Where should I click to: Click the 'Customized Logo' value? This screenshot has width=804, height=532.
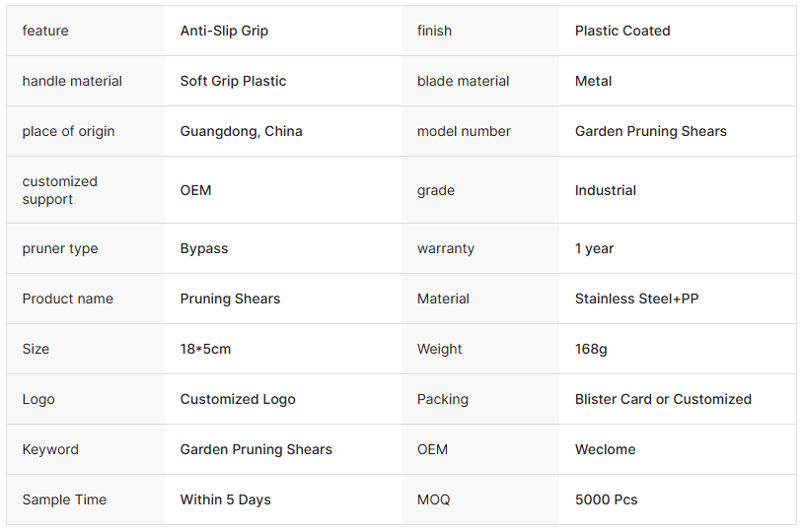pos(238,399)
